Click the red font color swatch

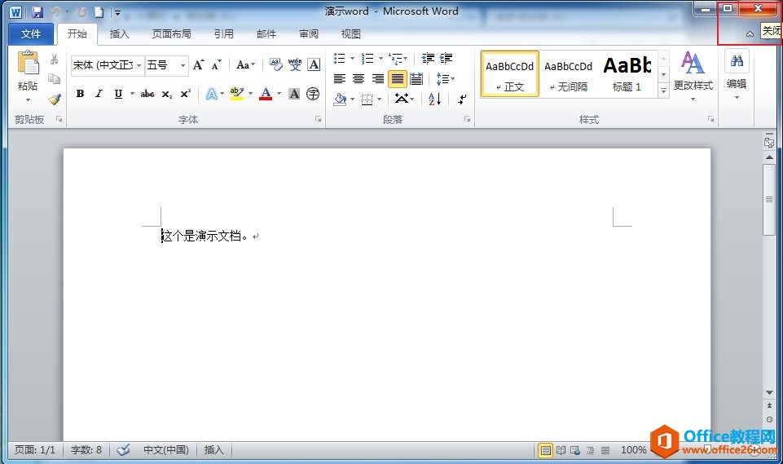[265, 95]
